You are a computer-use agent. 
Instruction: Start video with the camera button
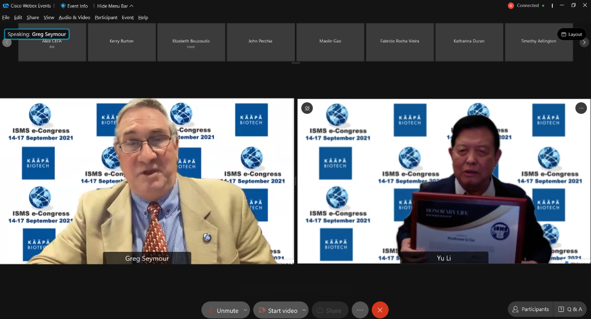(278, 310)
